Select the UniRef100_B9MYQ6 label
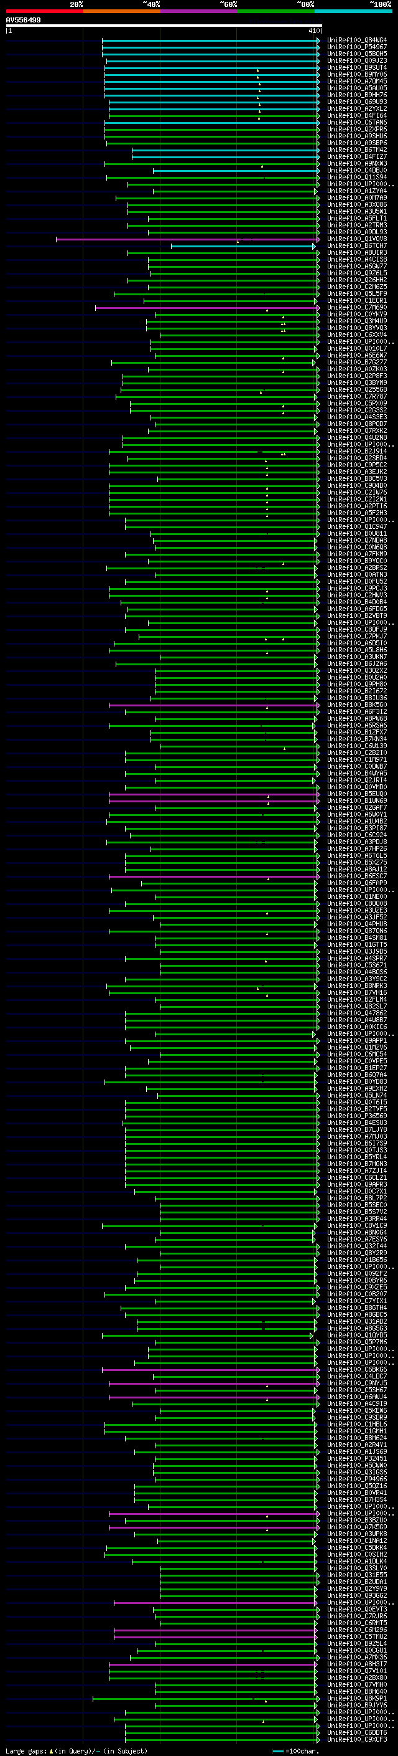The width and height of the screenshot is (398, 1756). click(x=356, y=74)
